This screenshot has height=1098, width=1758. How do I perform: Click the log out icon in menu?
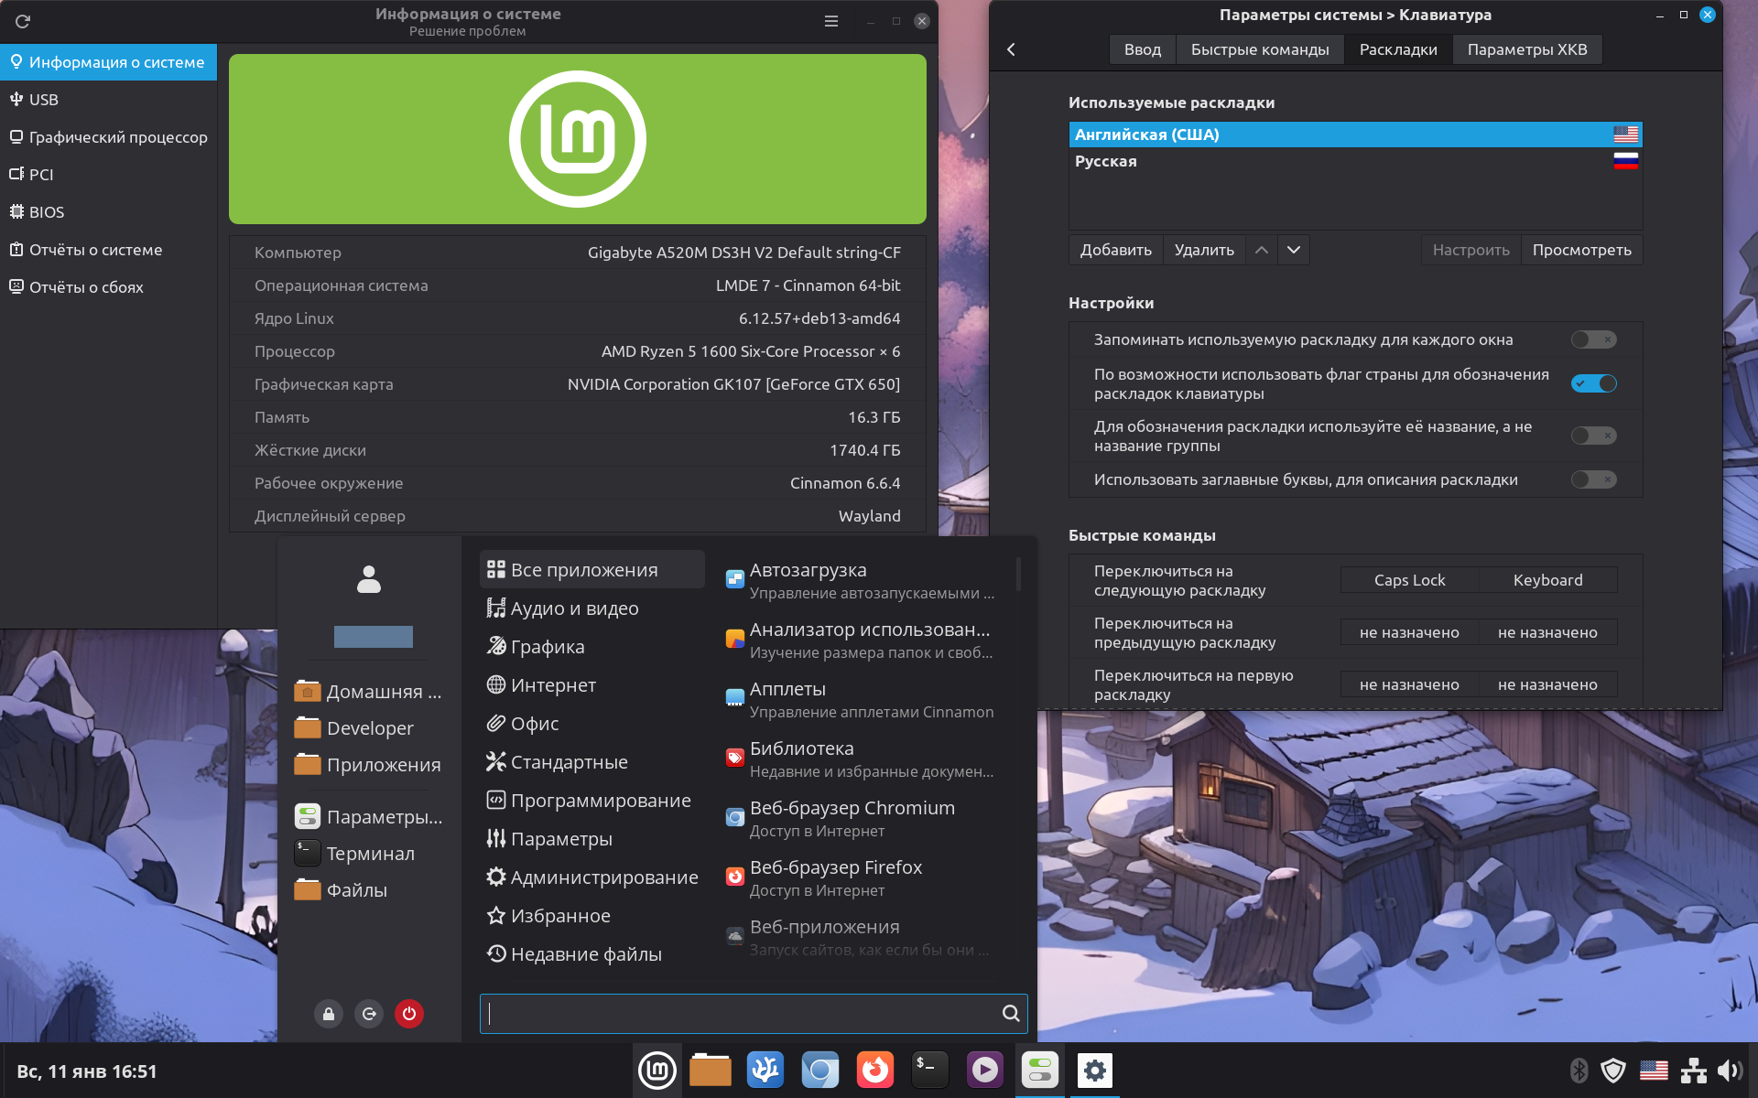(x=369, y=1013)
